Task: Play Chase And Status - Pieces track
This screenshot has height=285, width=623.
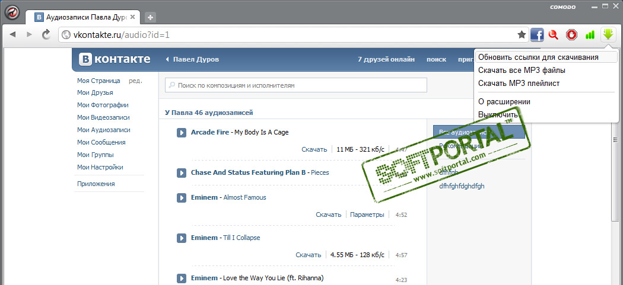Action: (181, 172)
